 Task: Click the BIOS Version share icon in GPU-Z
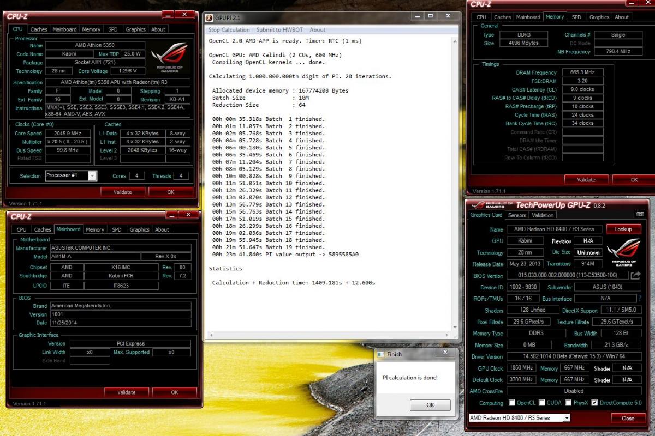(x=635, y=276)
